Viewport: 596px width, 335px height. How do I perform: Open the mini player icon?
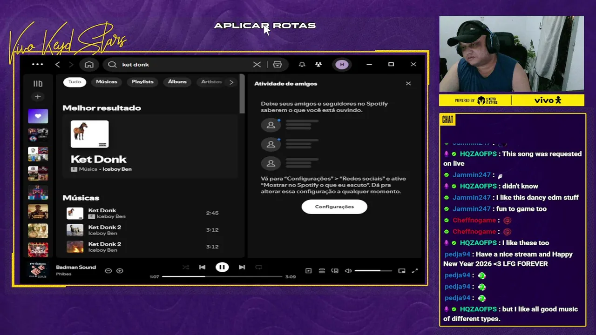pos(402,270)
